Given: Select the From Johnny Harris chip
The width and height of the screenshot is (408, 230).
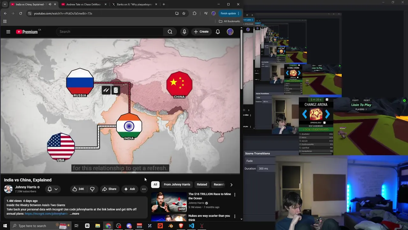Looking at the screenshot, I should point(177,185).
